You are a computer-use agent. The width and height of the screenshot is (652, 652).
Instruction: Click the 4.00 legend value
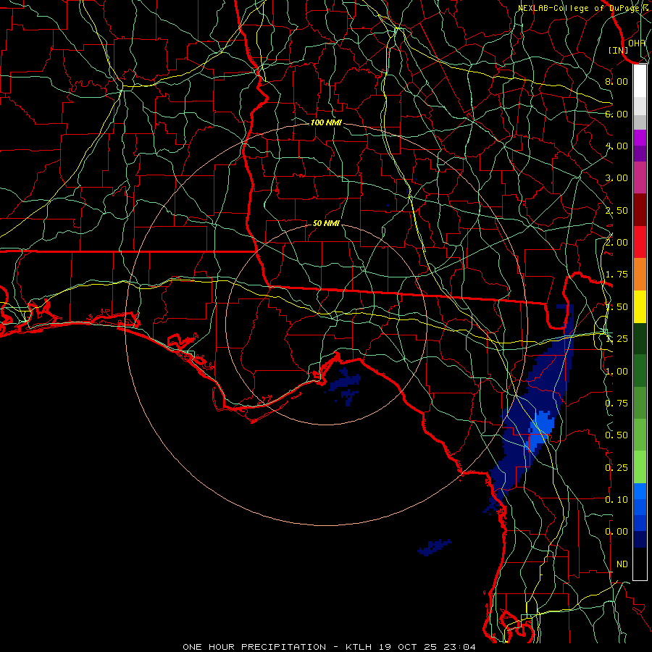(617, 146)
